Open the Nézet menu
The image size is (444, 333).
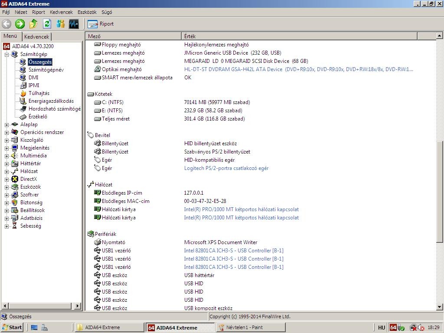21,12
